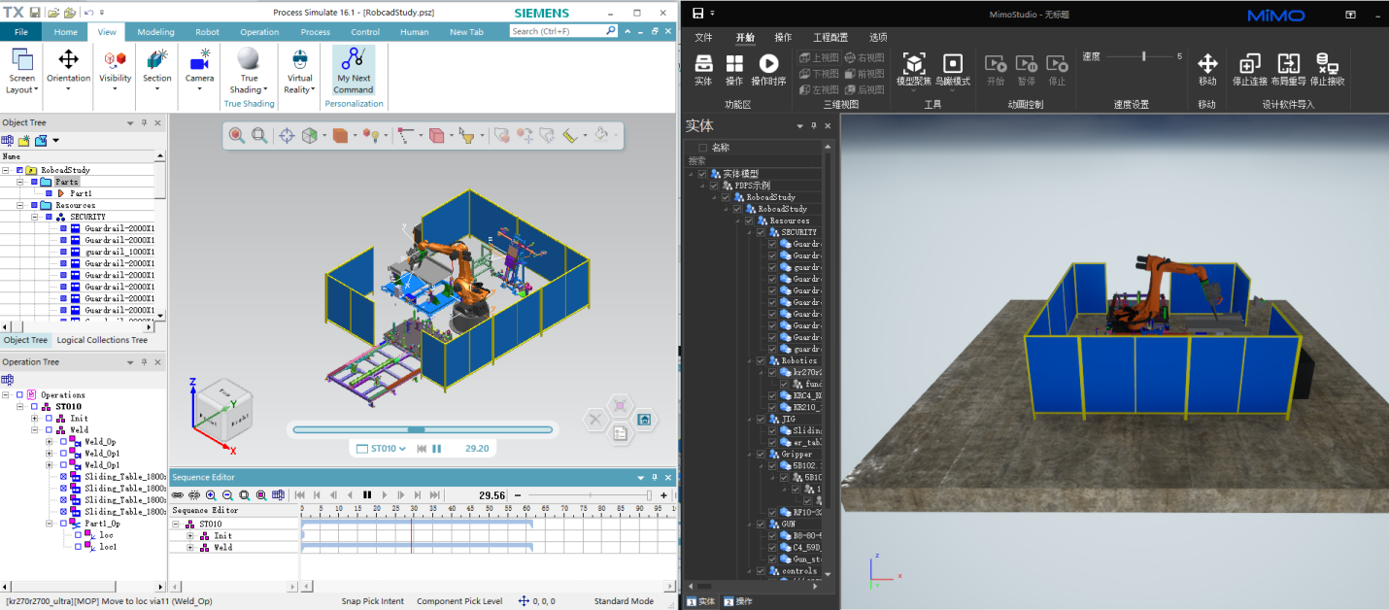Click the 移动 (move) tool icon

click(1207, 64)
